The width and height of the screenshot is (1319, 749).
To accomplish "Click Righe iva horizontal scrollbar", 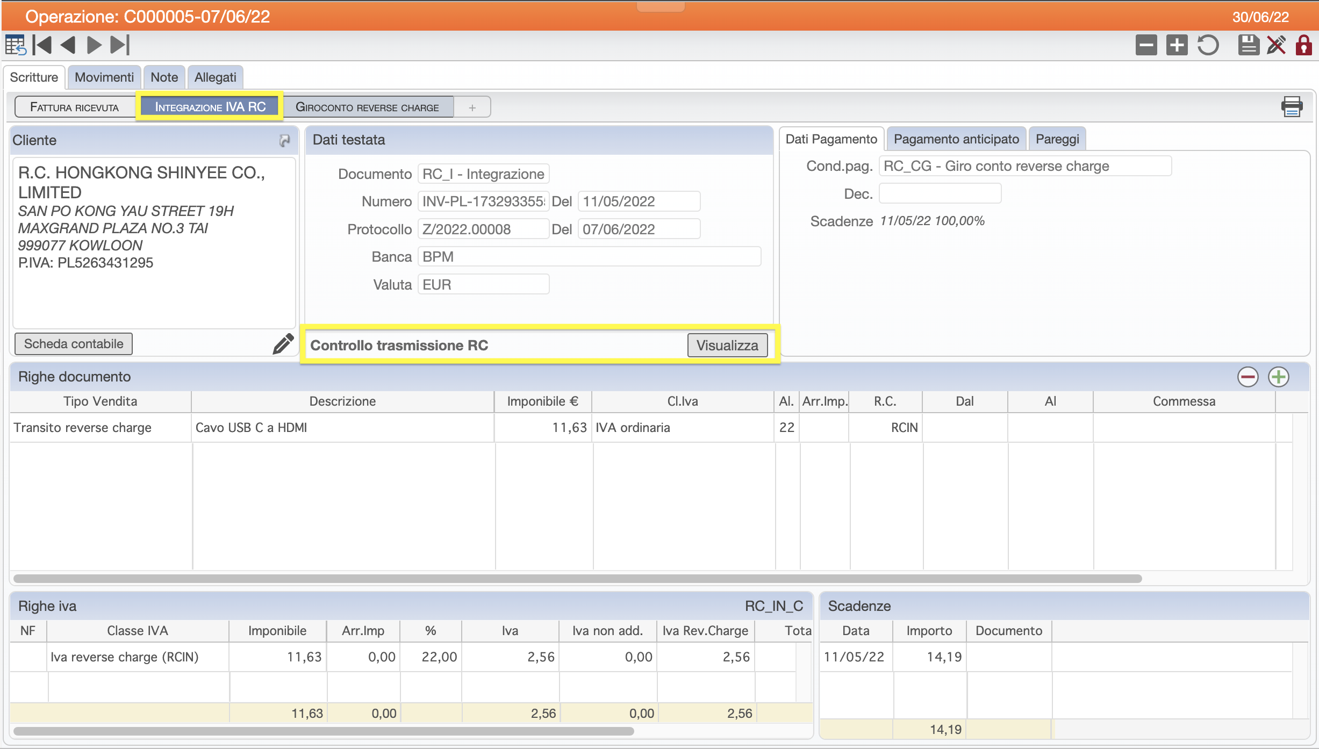I will point(324,731).
